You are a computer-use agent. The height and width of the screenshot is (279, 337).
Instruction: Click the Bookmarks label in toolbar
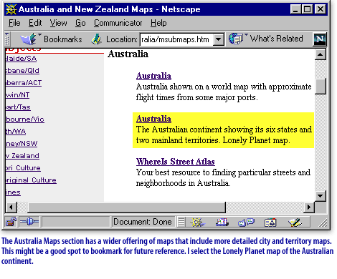(63, 39)
